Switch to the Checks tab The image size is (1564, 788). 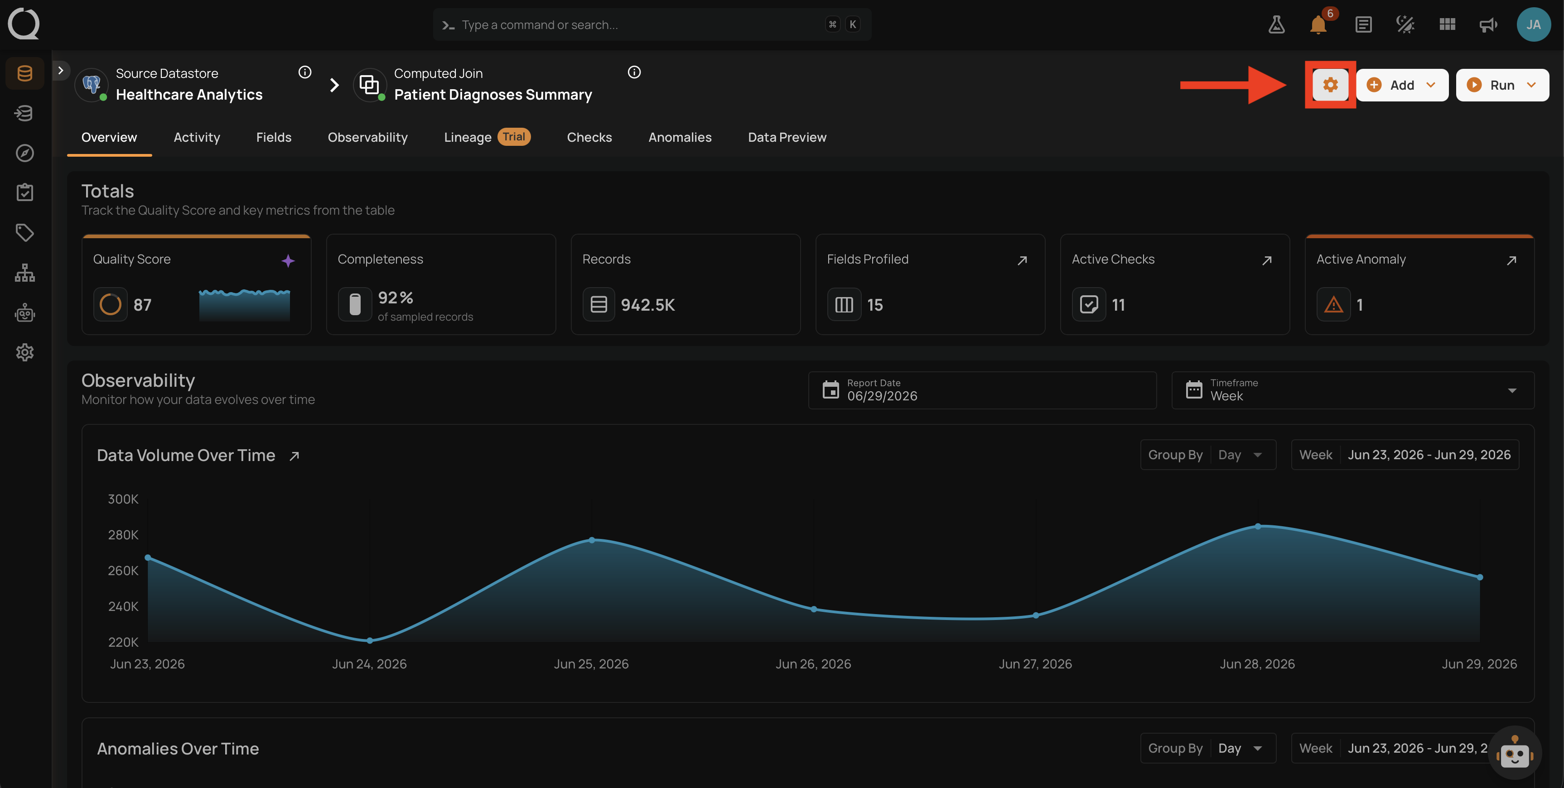589,137
